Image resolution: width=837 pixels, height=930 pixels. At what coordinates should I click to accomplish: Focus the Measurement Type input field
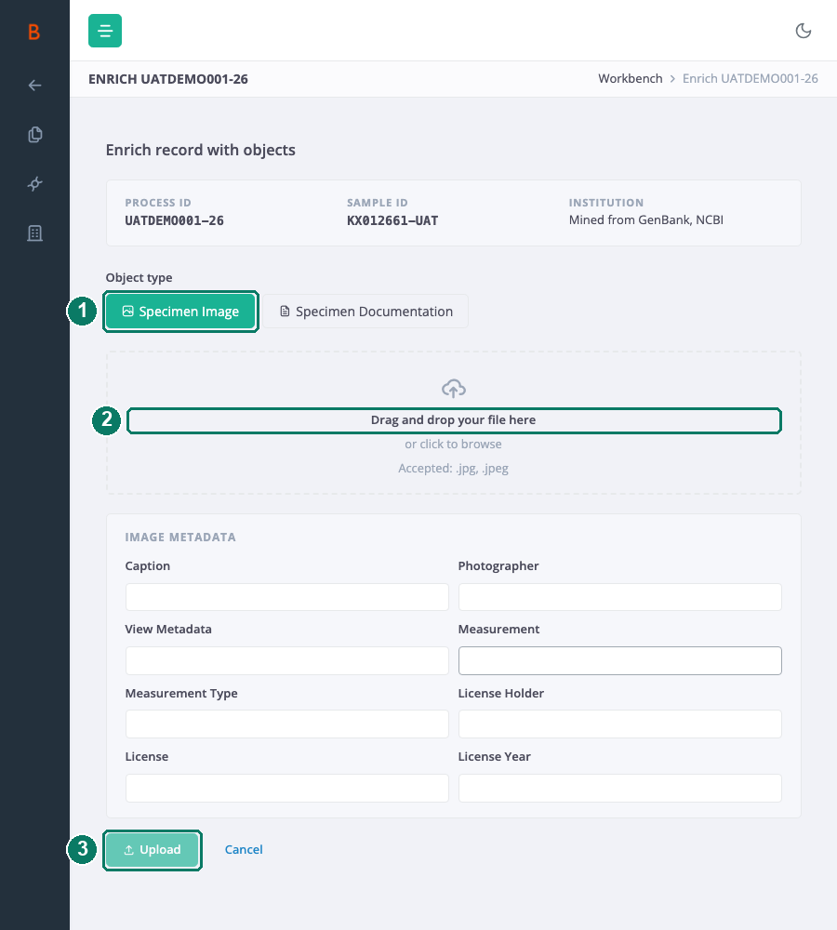coord(287,724)
